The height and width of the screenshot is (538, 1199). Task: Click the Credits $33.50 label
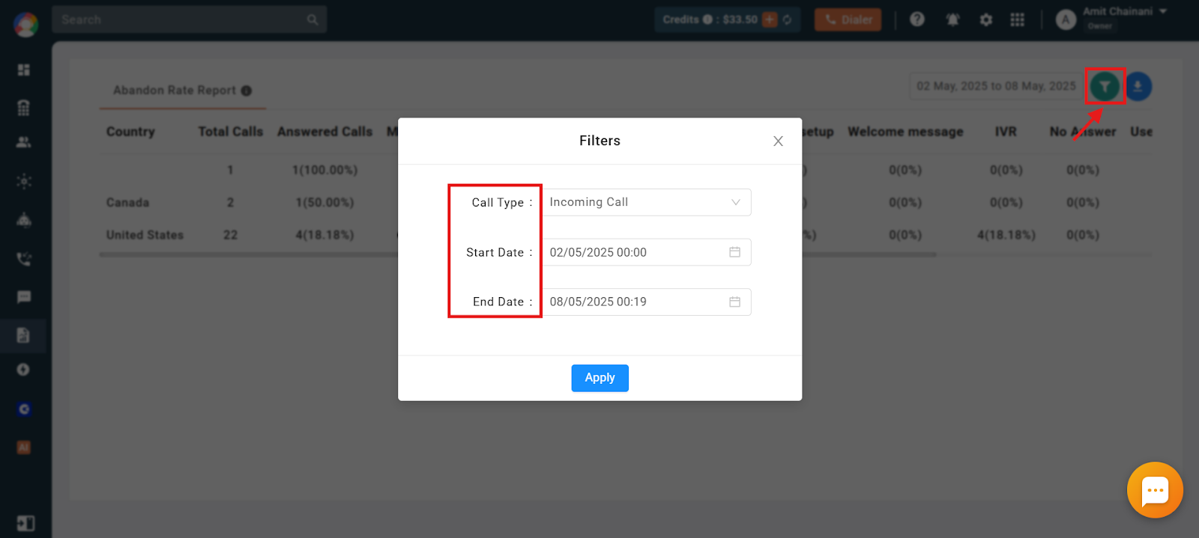tap(710, 19)
